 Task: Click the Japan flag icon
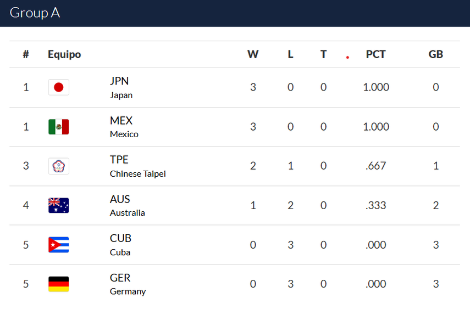(x=58, y=87)
